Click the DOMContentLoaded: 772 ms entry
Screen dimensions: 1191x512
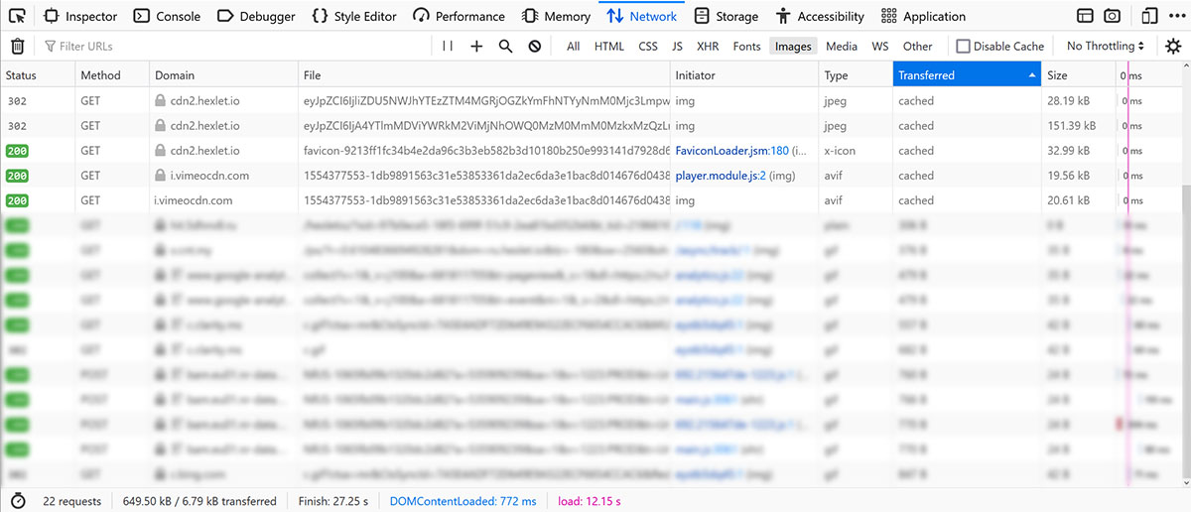coord(463,501)
